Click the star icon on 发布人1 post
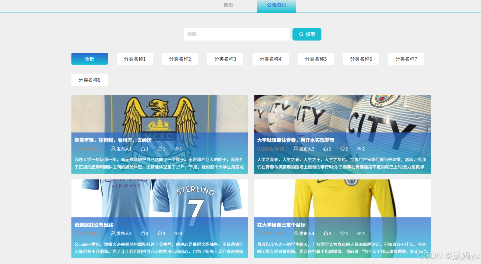 coord(160,149)
